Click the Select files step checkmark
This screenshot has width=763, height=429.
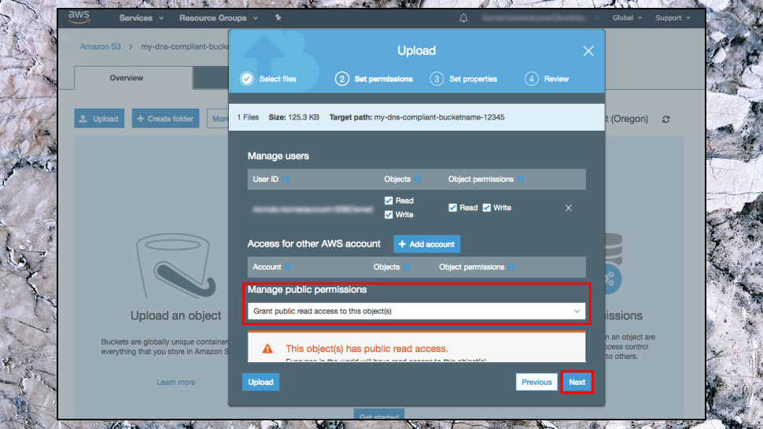point(247,79)
